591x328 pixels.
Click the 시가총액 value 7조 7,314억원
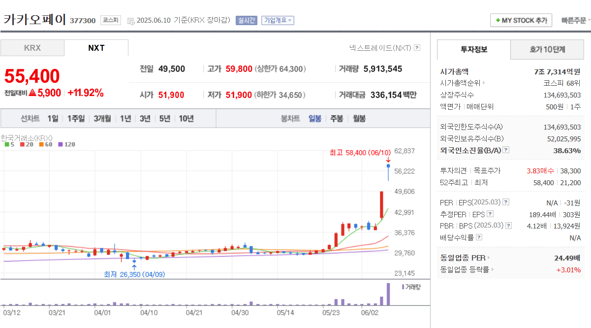pos(557,71)
